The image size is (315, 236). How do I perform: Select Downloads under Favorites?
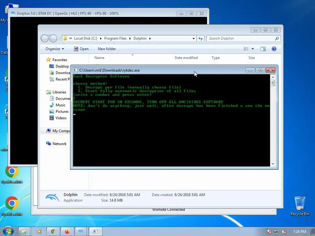[x=60, y=73]
